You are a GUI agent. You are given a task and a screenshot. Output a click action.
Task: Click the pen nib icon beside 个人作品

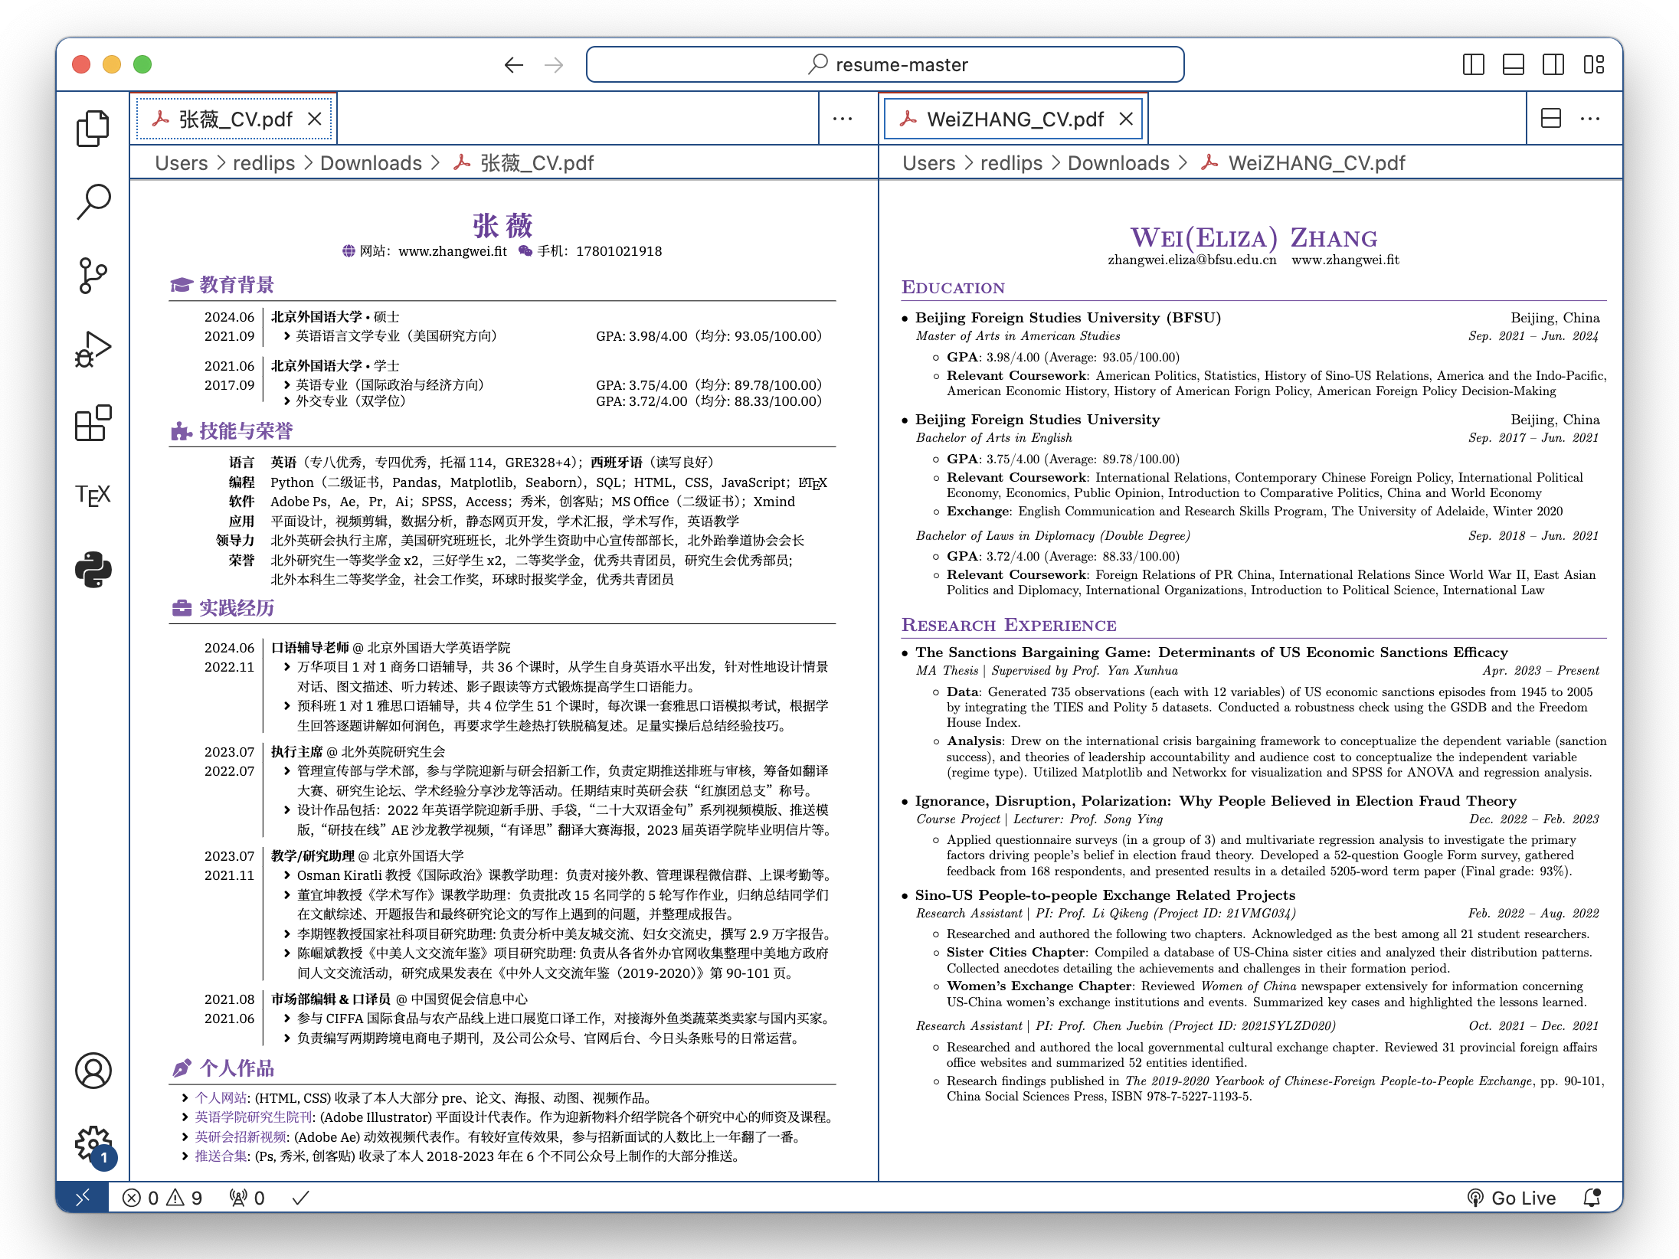[182, 1068]
